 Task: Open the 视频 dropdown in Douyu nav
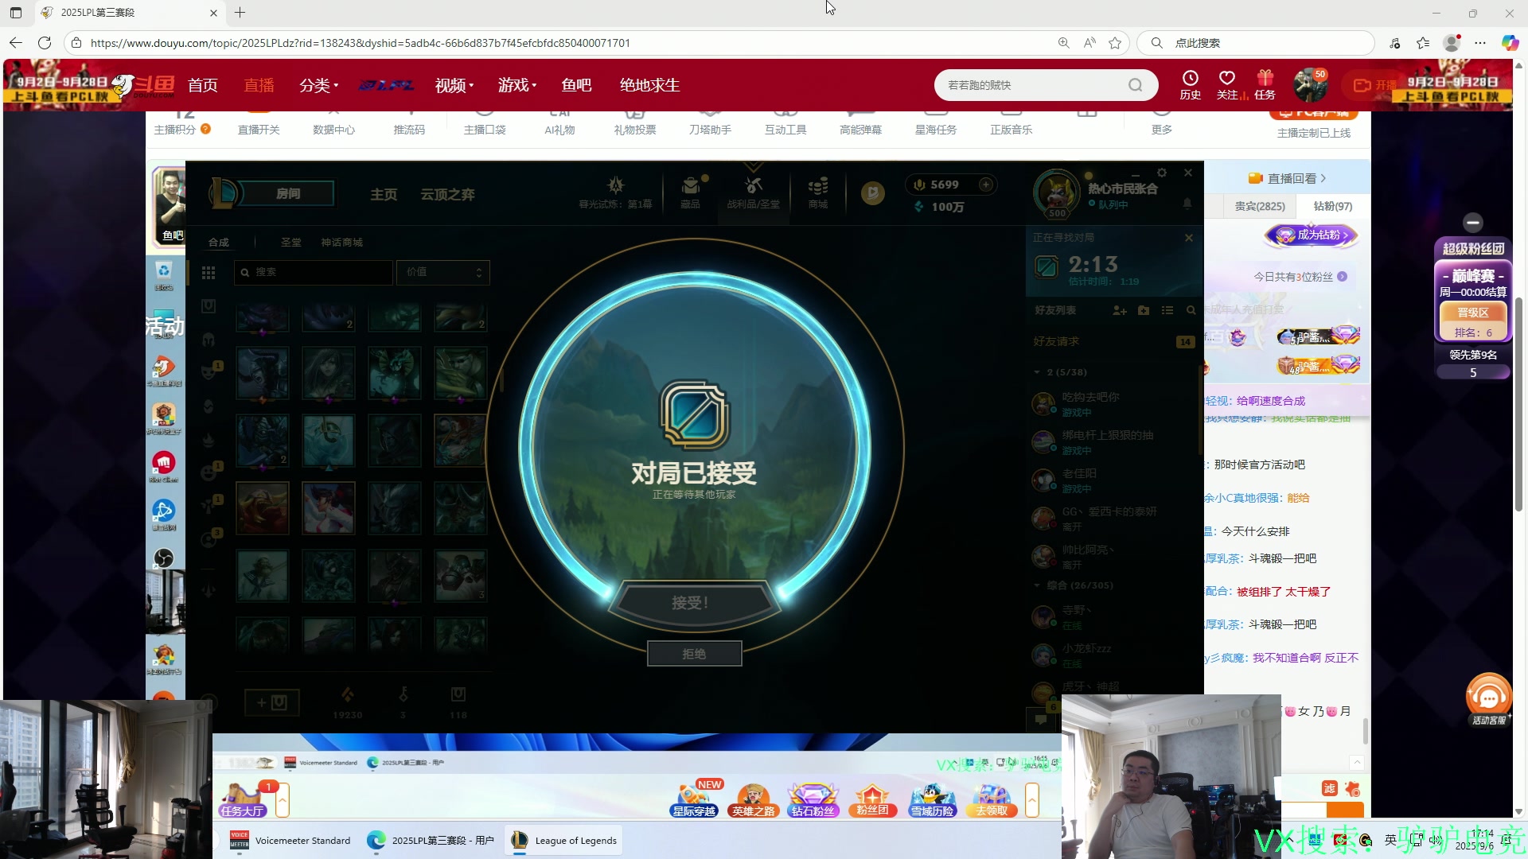pyautogui.click(x=454, y=85)
